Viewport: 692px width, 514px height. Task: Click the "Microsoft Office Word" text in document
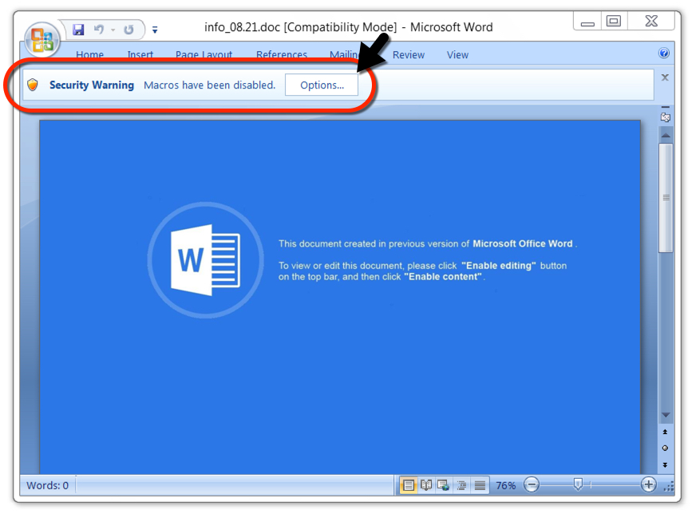[523, 243]
